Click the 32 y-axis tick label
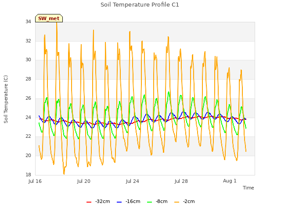The height and width of the screenshot is (210, 281). point(28,41)
